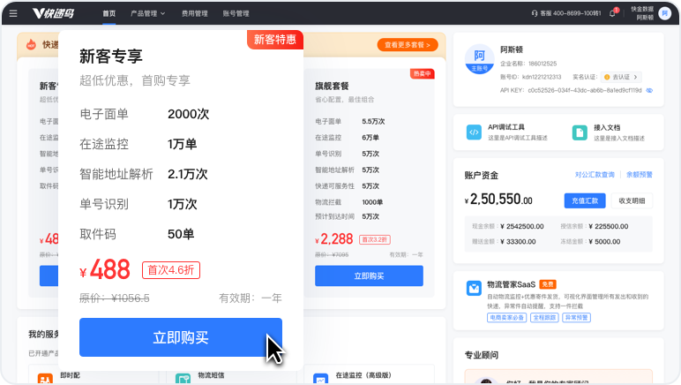Click the 物流管家SaaS icon
Image resolution: width=681 pixels, height=385 pixels.
pyautogui.click(x=474, y=288)
